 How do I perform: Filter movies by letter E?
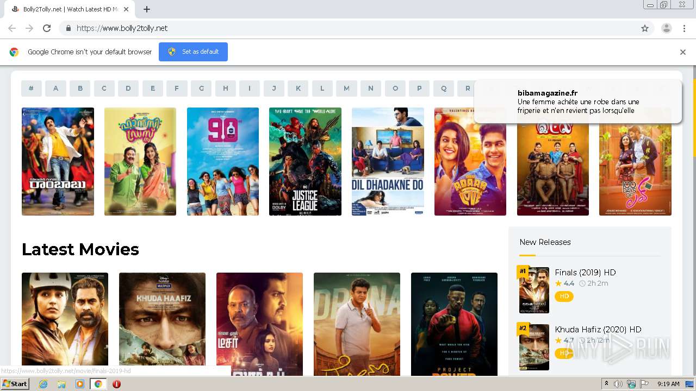tap(153, 89)
